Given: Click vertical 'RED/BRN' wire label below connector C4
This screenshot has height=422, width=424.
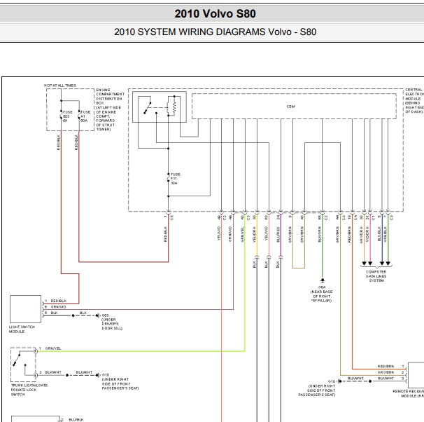Looking at the screenshot, I should tap(349, 235).
